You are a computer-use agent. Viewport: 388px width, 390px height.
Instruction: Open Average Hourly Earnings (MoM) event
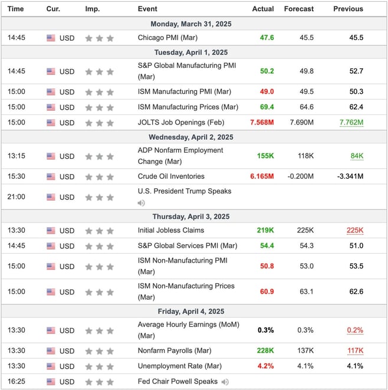189,330
